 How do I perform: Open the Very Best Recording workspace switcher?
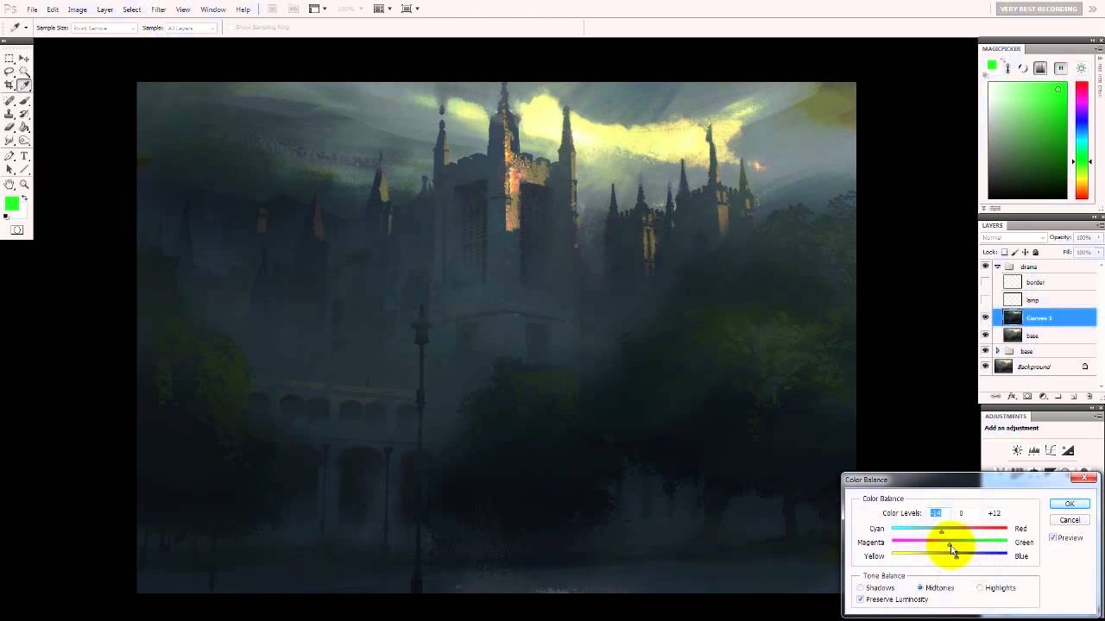coord(1039,9)
